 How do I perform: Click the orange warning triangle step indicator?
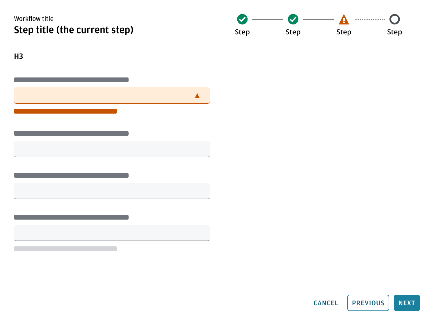pos(344,19)
